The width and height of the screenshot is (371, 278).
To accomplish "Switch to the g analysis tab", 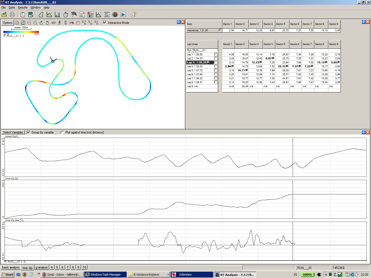I will click(42, 267).
